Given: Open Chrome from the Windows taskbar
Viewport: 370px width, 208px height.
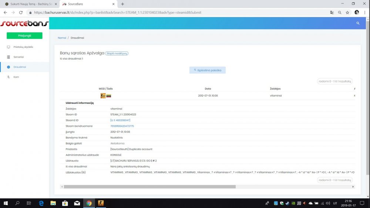Looking at the screenshot, I should [x=89, y=203].
